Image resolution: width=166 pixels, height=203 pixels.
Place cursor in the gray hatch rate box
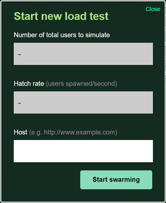click(83, 102)
